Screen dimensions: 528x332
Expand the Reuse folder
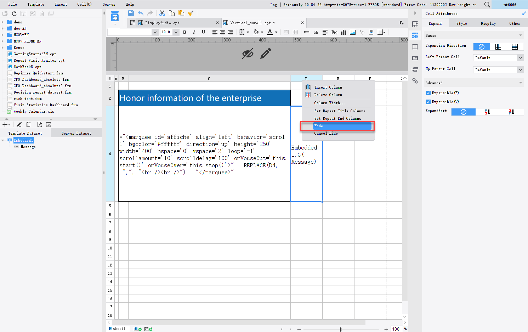3,47
